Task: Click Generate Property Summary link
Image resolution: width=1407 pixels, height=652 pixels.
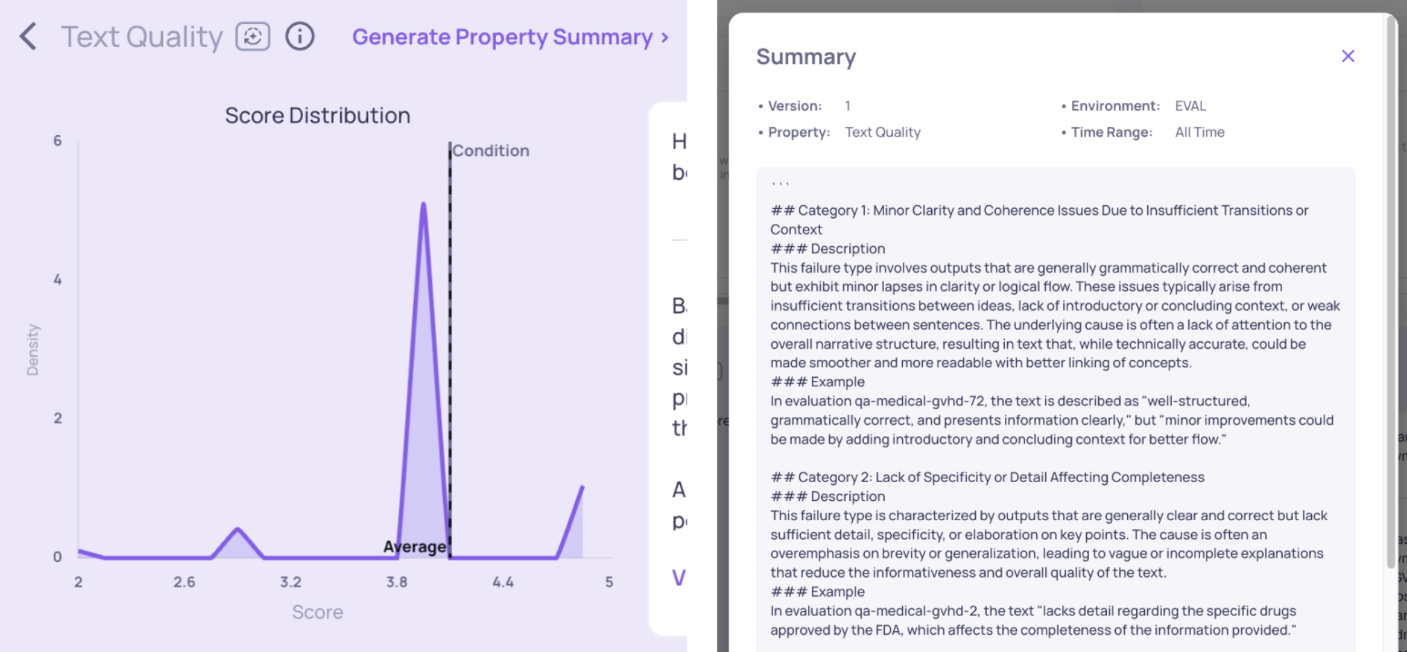Action: click(502, 37)
